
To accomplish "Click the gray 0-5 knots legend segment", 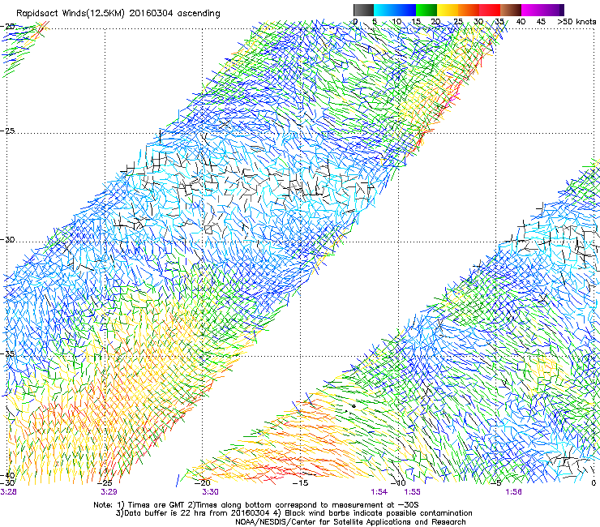I will coord(363,10).
